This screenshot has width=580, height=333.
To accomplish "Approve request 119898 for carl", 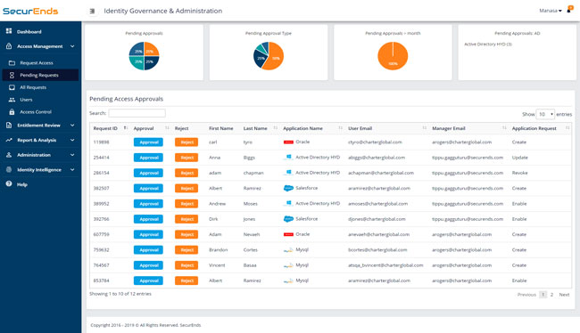I will click(x=148, y=142).
